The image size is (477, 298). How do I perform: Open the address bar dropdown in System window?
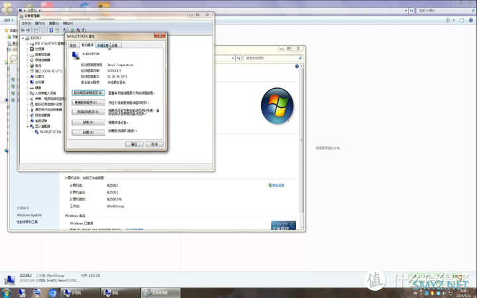coord(233,58)
